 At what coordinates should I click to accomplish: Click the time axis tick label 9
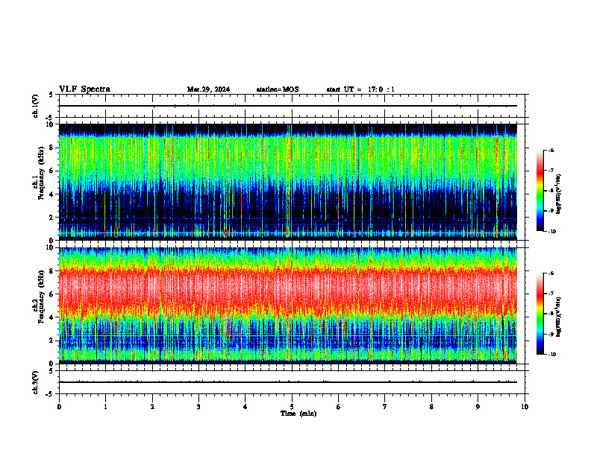coord(478,407)
